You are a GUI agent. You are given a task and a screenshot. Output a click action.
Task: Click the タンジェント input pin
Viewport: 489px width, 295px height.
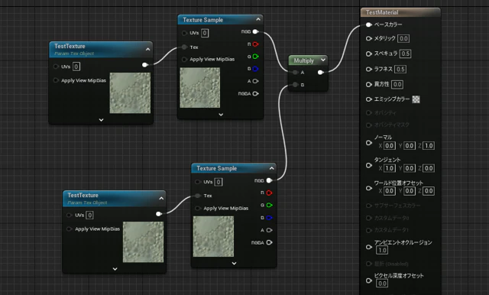coord(368,165)
